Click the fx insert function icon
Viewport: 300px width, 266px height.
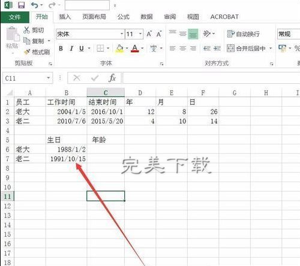(112, 78)
